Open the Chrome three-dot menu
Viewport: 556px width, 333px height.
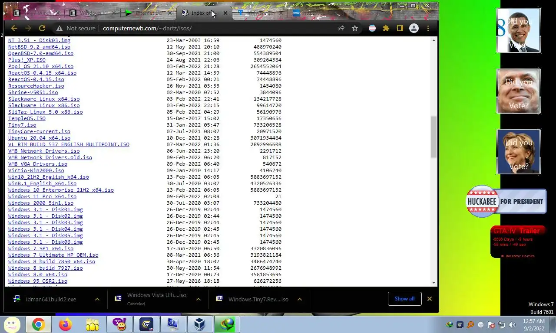pos(428,28)
